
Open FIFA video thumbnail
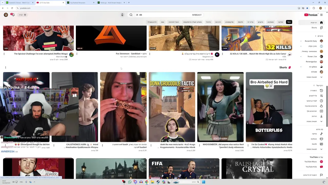point(184,169)
